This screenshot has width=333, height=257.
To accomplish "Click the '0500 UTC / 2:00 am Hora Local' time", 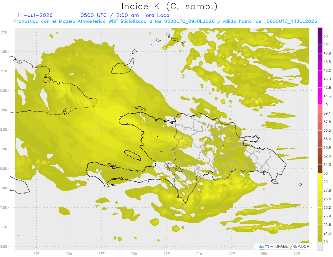I will (126, 15).
